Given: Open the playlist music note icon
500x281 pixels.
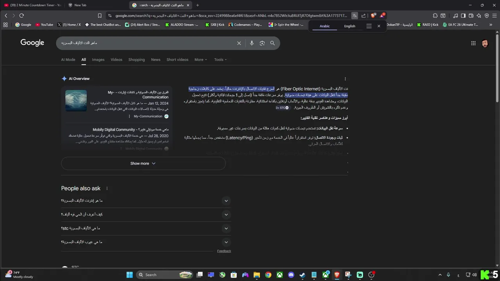Looking at the screenshot, I should pos(455,16).
